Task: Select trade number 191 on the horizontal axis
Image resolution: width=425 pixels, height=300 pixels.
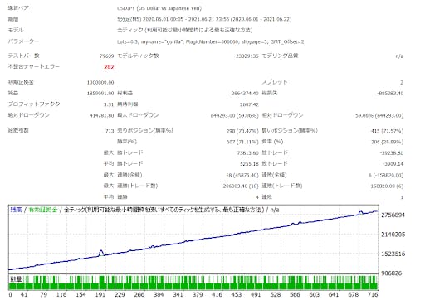Action: pos(100,294)
